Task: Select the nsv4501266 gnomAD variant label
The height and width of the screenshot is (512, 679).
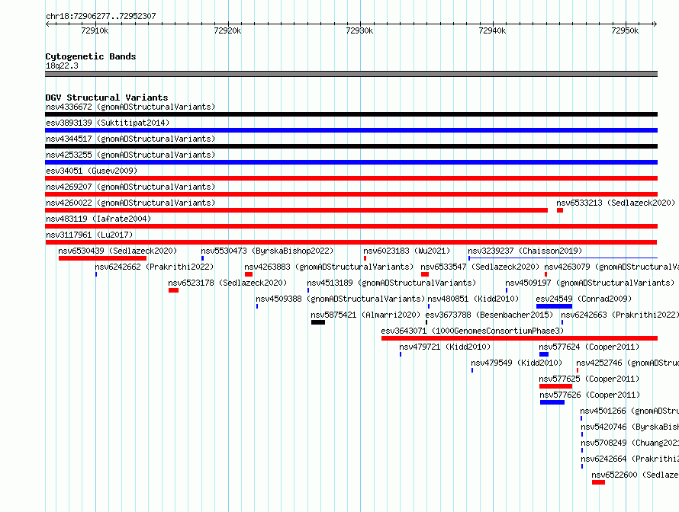Action: tap(629, 411)
